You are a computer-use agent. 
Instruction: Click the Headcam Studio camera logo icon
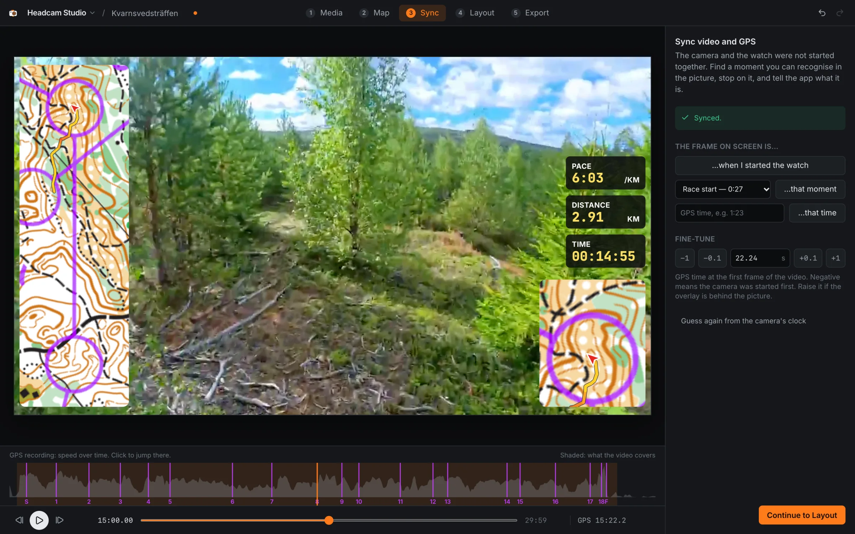tap(13, 13)
